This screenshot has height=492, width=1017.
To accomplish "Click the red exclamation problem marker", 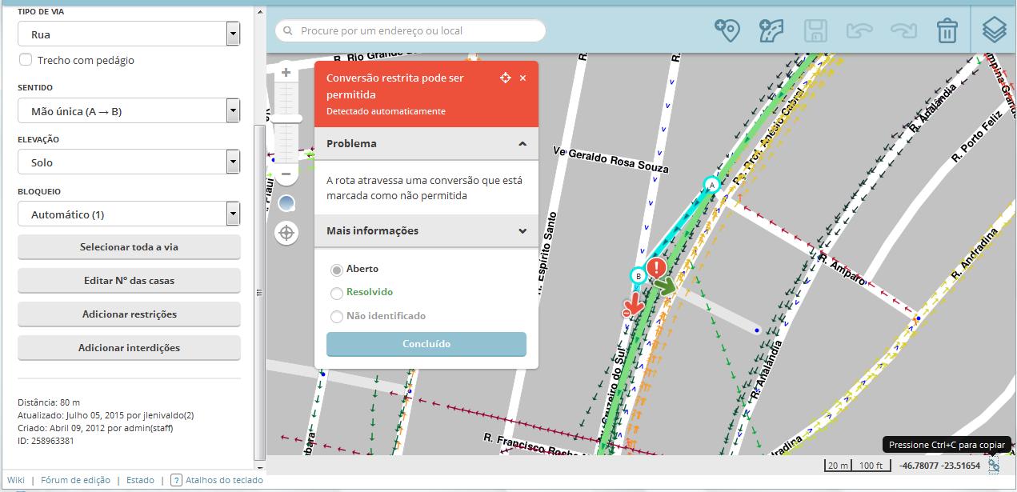I will point(656,267).
